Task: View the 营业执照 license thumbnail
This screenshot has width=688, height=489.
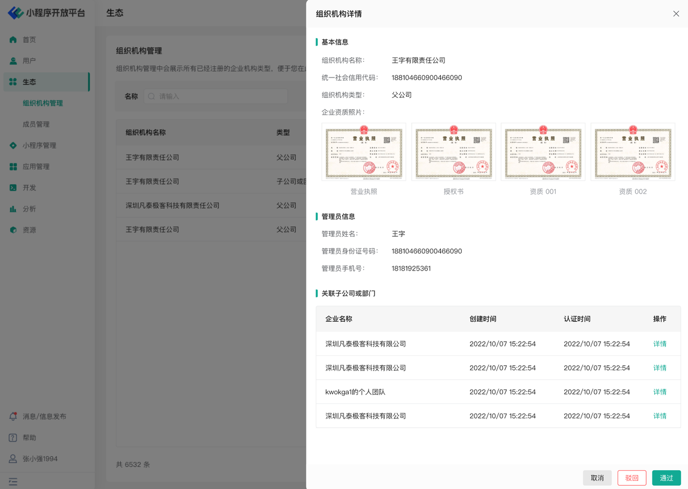Action: point(364,152)
